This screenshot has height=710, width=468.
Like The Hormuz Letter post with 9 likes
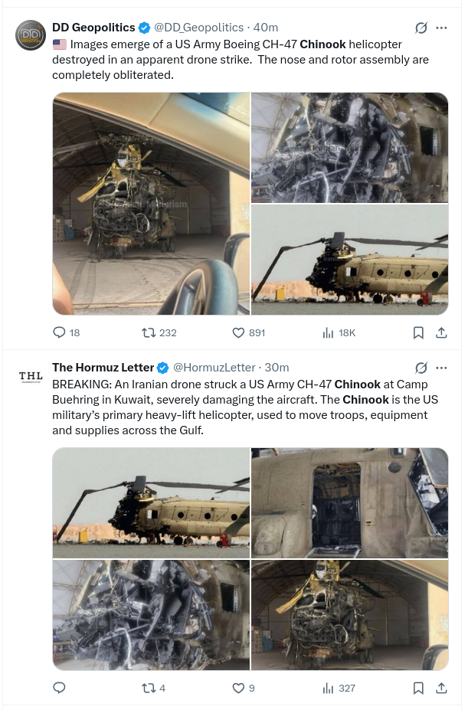click(244, 689)
